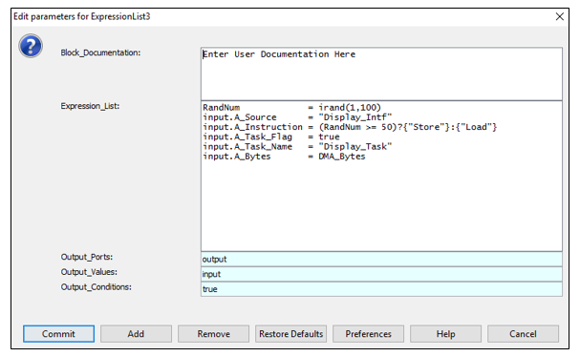Close the Edit parameters dialog with X
This screenshot has height=357, width=580.
[559, 16]
